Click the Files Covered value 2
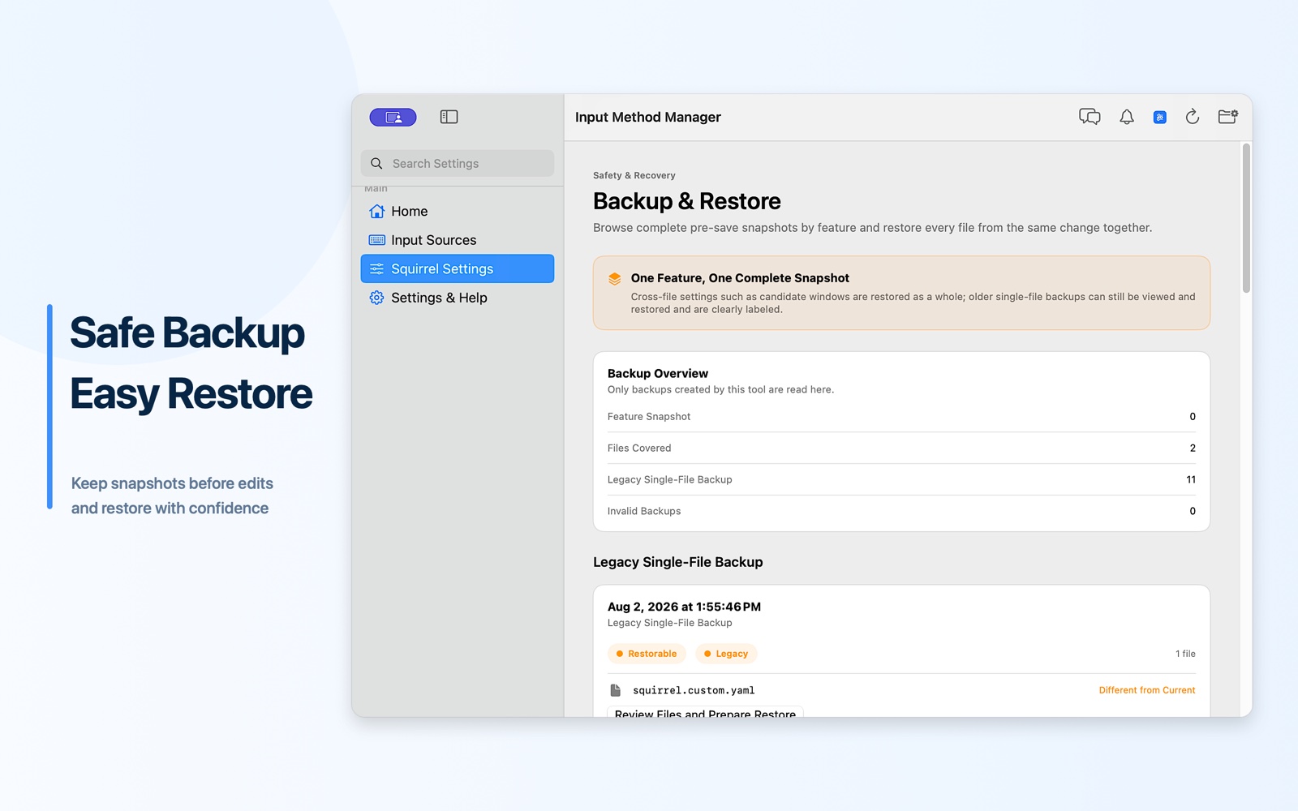 click(1193, 448)
